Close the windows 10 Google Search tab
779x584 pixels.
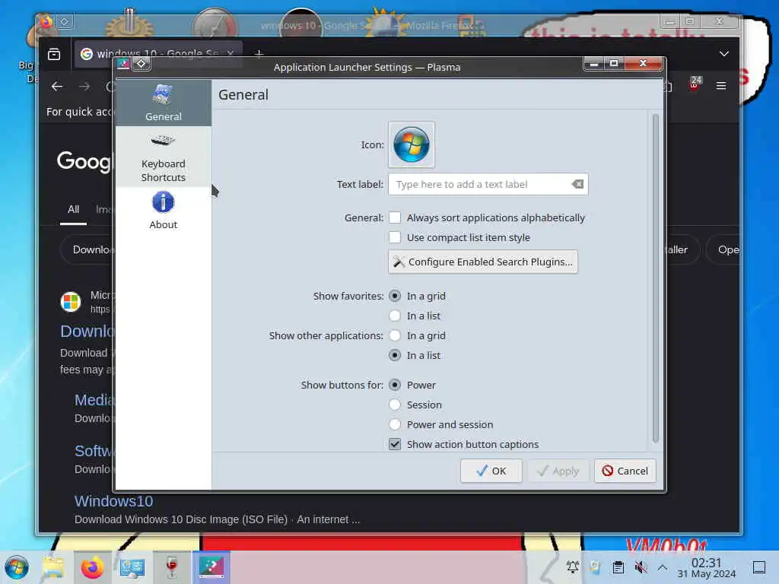coord(231,53)
